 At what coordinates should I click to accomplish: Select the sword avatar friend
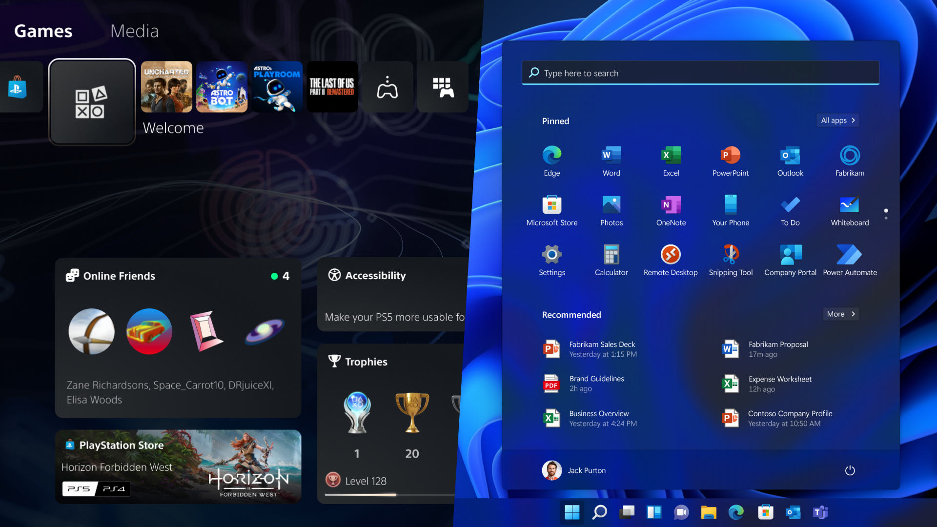tap(91, 331)
